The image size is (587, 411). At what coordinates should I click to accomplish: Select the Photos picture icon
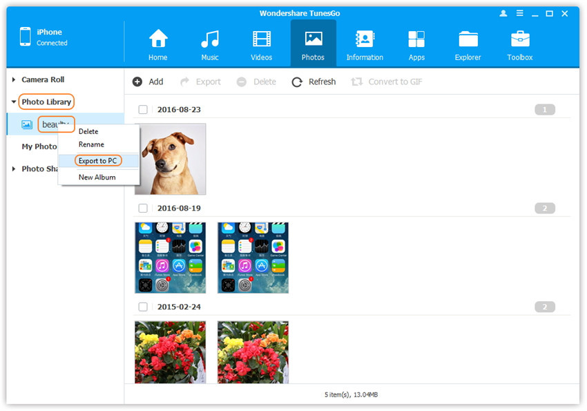pyautogui.click(x=313, y=39)
